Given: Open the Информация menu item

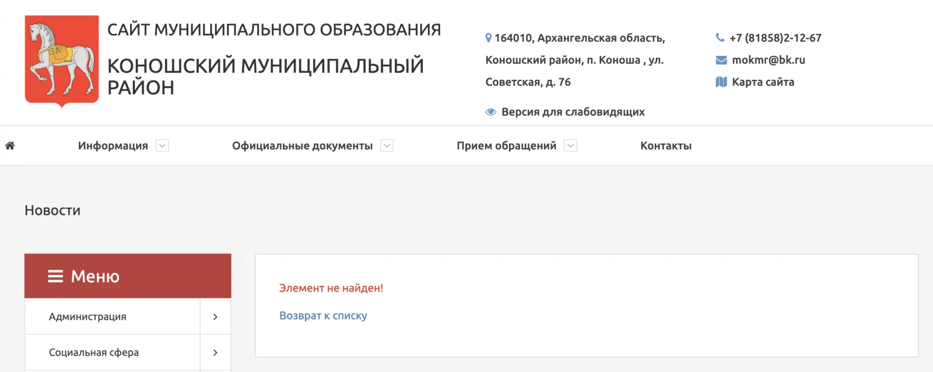Looking at the screenshot, I should click(113, 146).
